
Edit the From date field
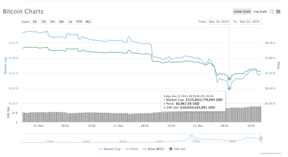(219, 22)
